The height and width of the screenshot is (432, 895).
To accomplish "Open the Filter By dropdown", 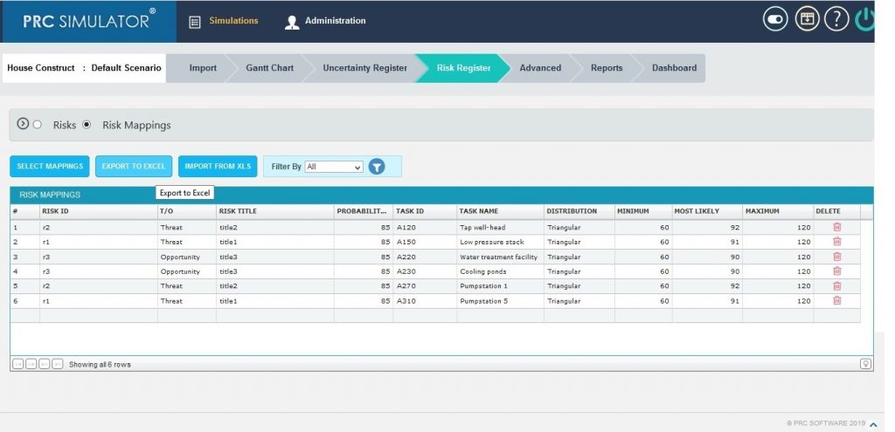I will tap(333, 167).
